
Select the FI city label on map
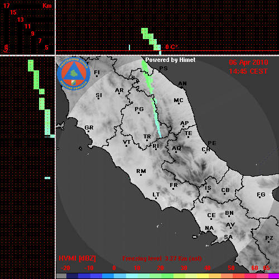click(97, 73)
